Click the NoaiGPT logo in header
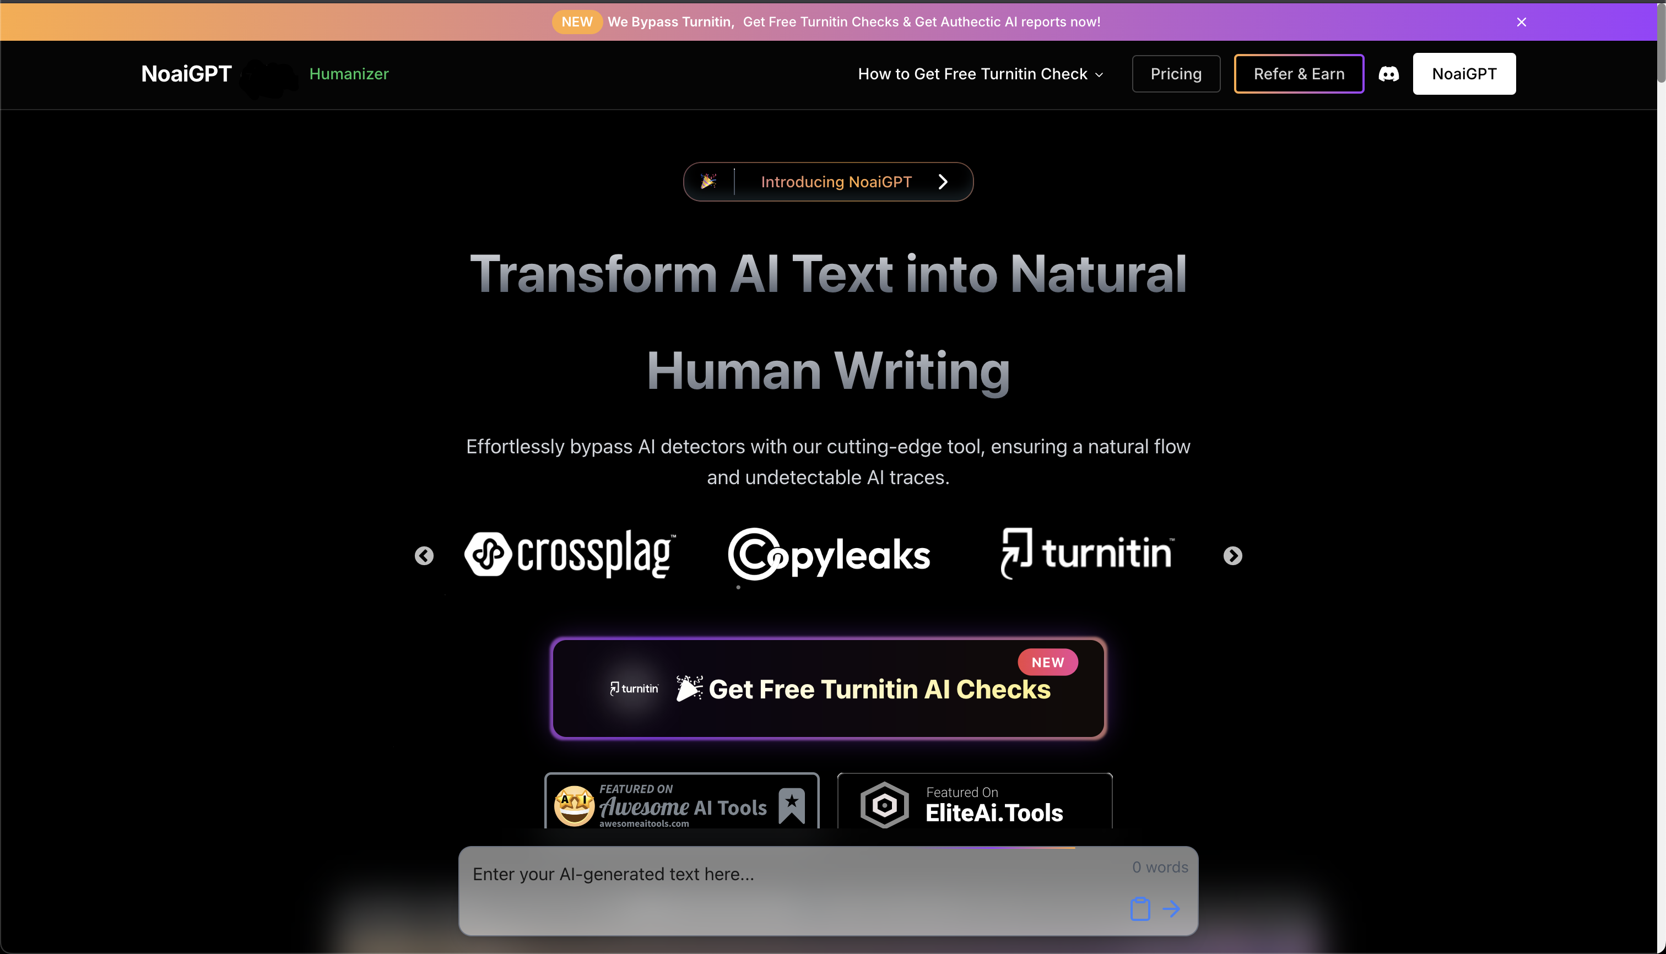Image resolution: width=1666 pixels, height=954 pixels. (x=186, y=74)
